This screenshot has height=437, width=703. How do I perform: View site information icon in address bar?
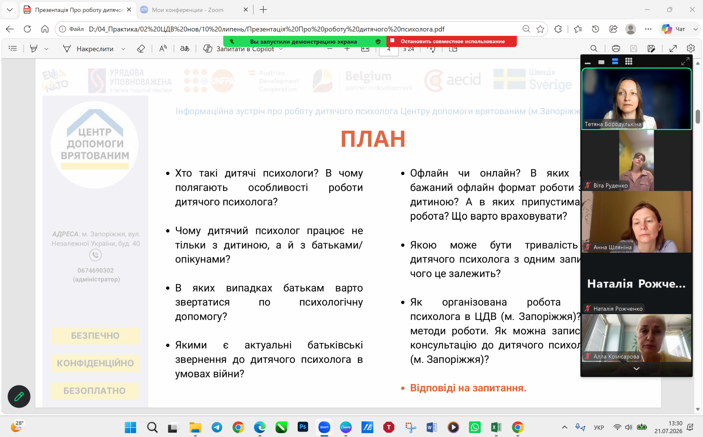pyautogui.click(x=62, y=29)
